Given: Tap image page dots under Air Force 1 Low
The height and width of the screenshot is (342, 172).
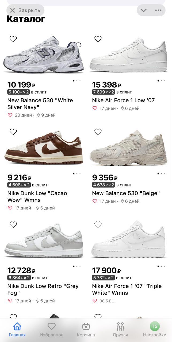Looking at the screenshot, I should 161,80.
